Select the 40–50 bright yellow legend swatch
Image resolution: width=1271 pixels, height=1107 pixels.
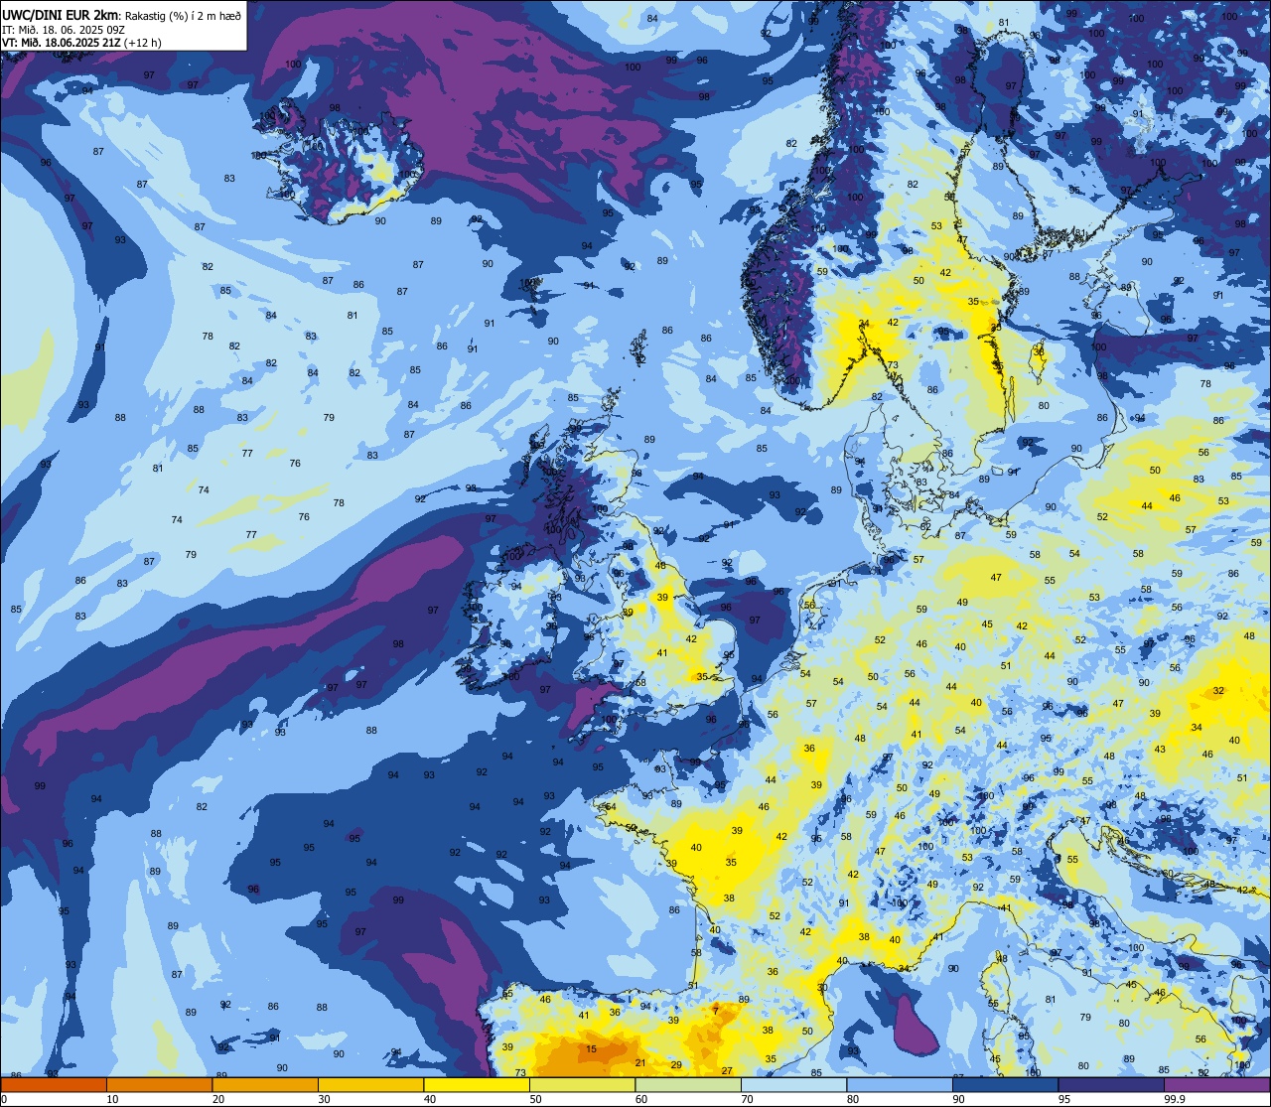click(x=477, y=1084)
